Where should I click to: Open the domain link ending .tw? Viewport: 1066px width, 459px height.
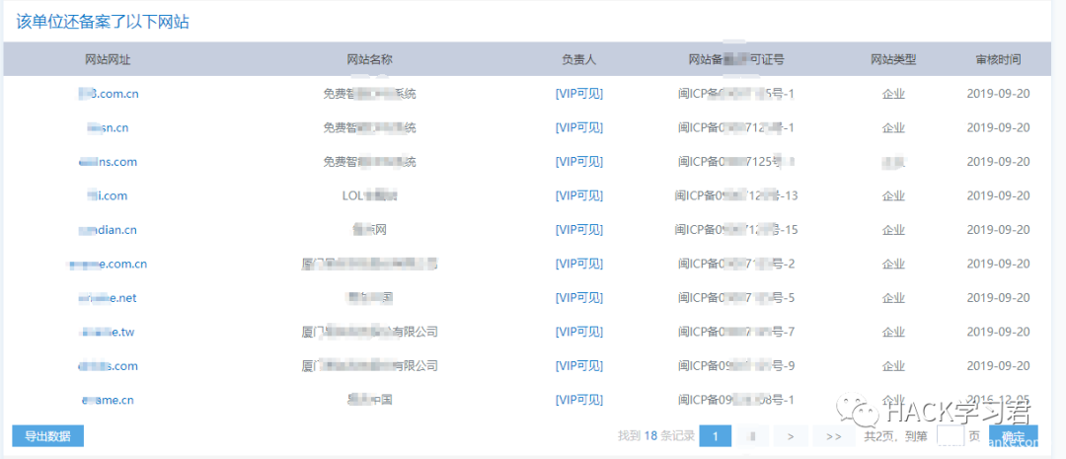coord(109,332)
